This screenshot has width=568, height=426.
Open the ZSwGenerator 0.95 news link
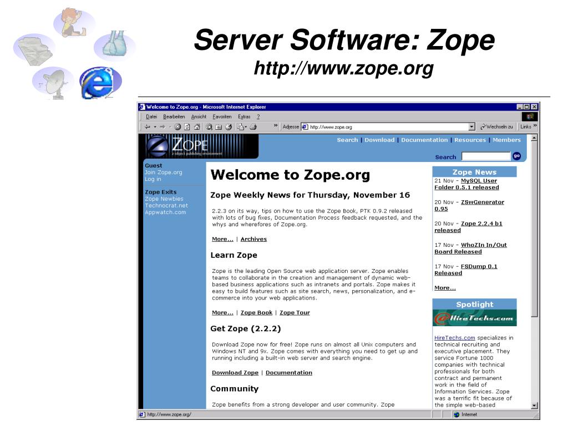pos(469,205)
